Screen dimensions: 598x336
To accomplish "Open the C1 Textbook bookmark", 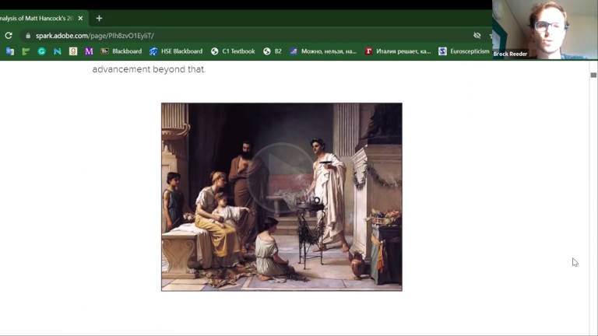I will [x=233, y=51].
